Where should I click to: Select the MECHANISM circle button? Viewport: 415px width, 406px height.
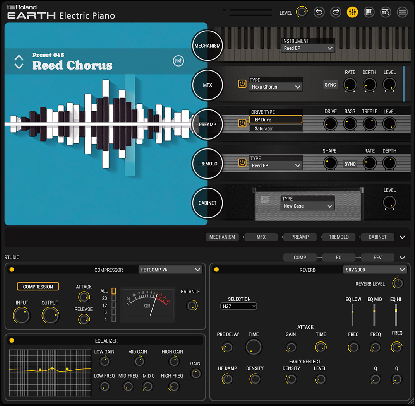coord(207,46)
